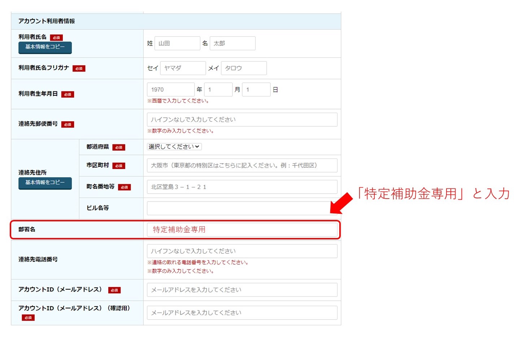
Task: Focus the 連絡先電話番号 input field
Action: pos(242,251)
